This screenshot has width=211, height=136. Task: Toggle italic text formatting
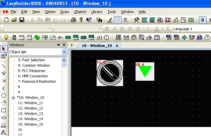tap(148, 28)
